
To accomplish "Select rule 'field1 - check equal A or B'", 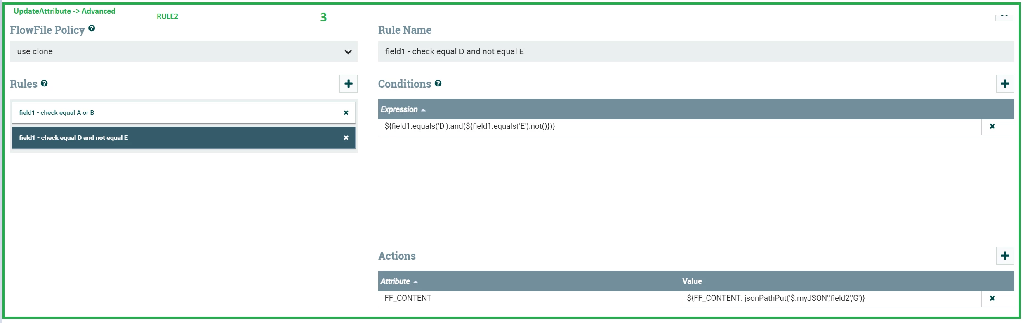I will tap(184, 113).
